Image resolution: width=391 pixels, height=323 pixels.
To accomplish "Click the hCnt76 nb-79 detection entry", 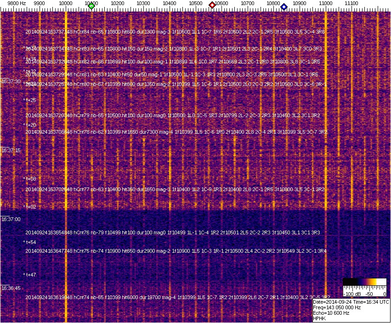I will click(x=176, y=232).
